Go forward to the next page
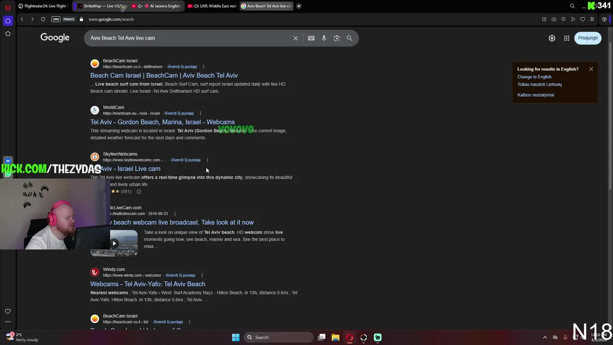 32,19
